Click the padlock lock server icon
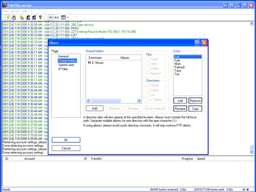 click(14, 17)
